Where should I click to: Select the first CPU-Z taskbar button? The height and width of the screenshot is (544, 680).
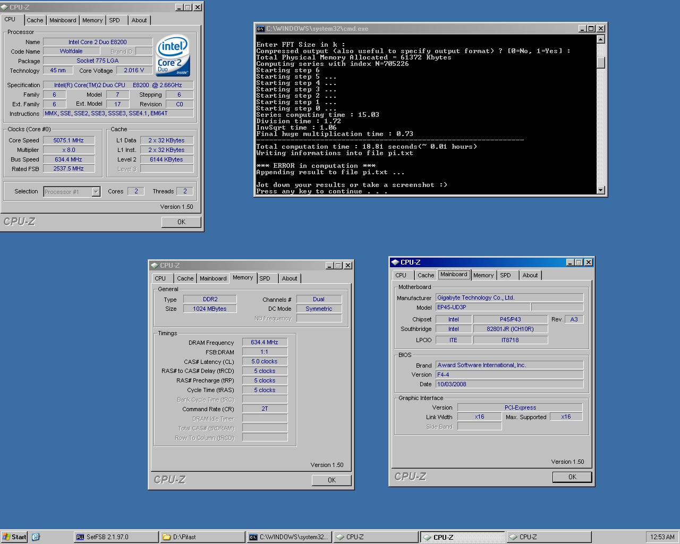coord(376,537)
